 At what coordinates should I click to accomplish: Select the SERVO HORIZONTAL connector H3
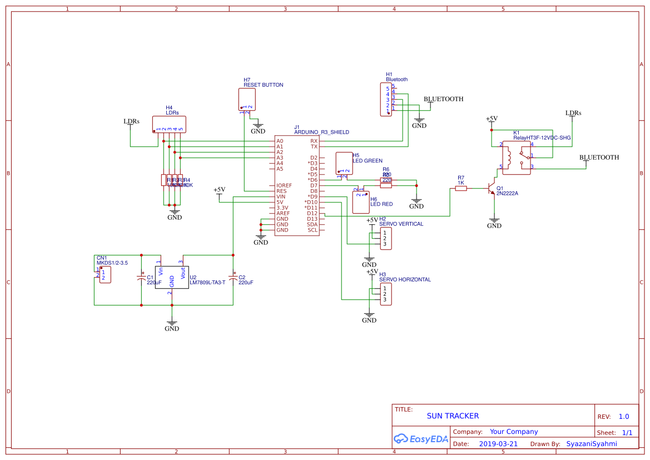[x=386, y=294]
